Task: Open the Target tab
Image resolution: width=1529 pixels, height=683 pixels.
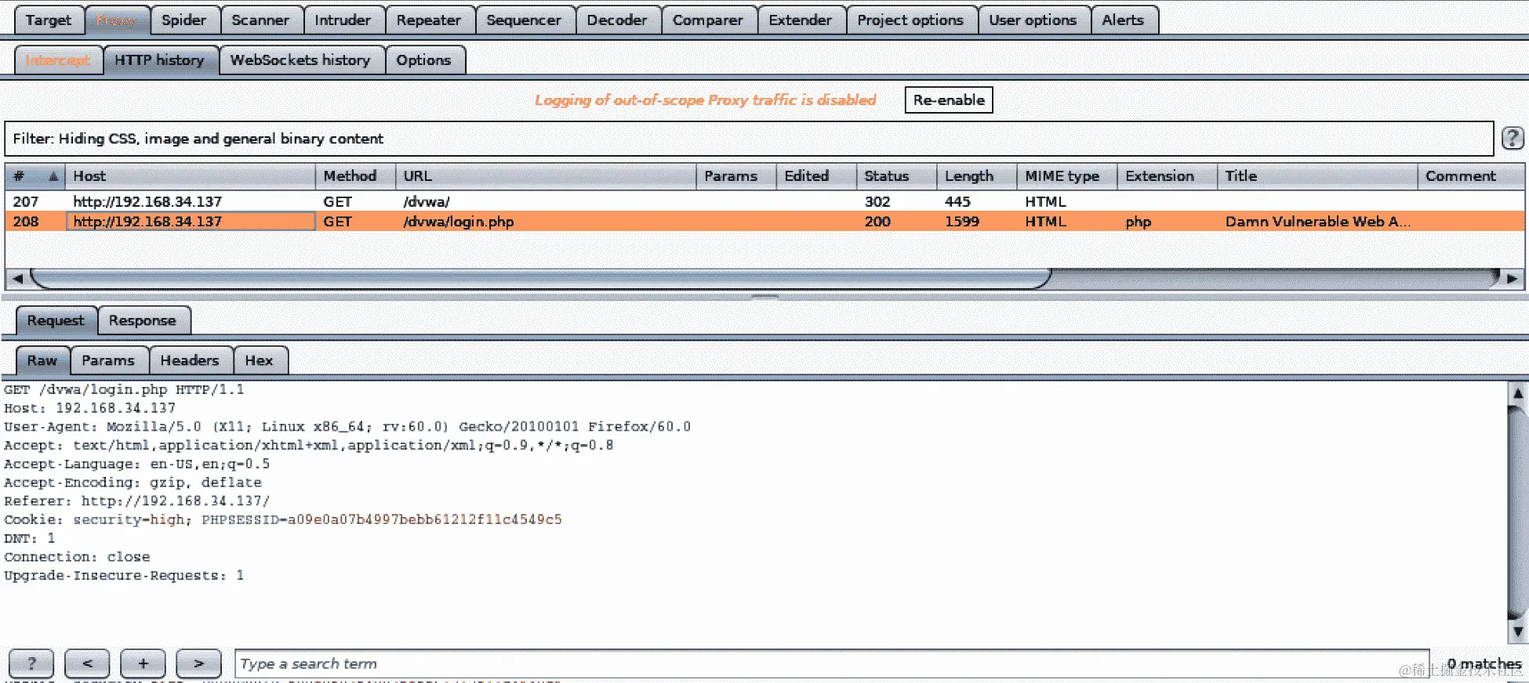Action: [x=48, y=20]
